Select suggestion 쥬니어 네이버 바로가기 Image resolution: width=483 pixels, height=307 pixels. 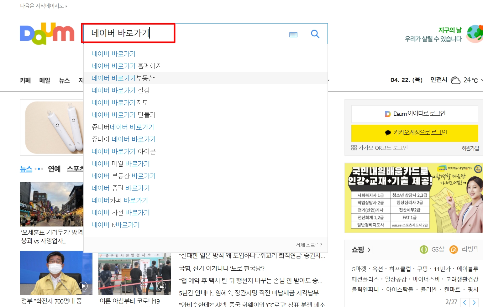point(206,139)
